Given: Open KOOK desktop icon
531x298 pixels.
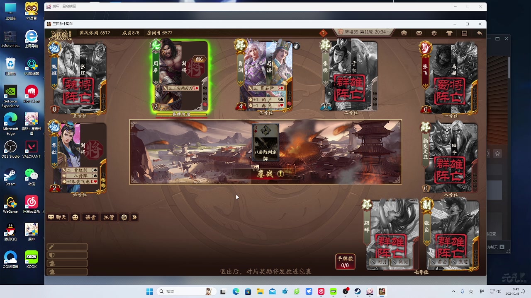Looking at the screenshot, I should [32, 260].
